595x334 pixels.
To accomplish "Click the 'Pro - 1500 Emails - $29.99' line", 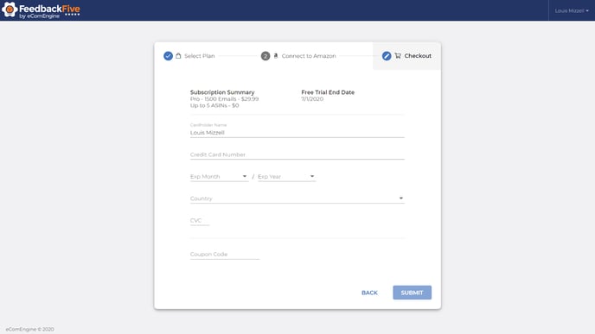I will (224, 99).
